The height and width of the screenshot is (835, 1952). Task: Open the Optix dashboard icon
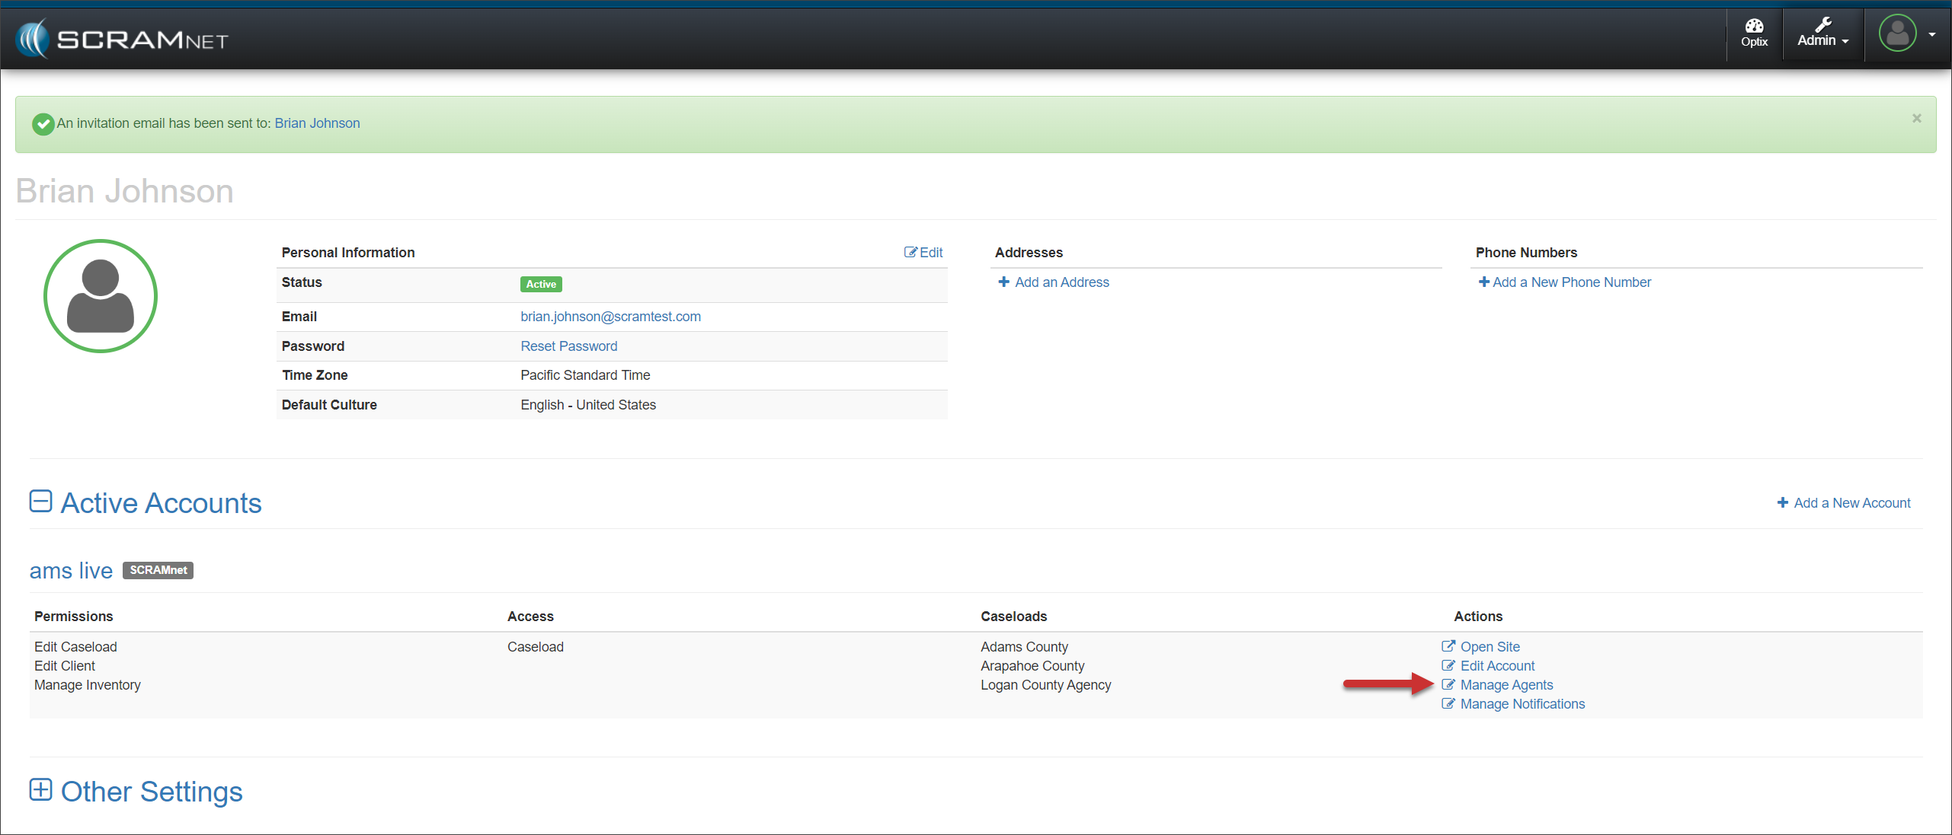point(1753,33)
